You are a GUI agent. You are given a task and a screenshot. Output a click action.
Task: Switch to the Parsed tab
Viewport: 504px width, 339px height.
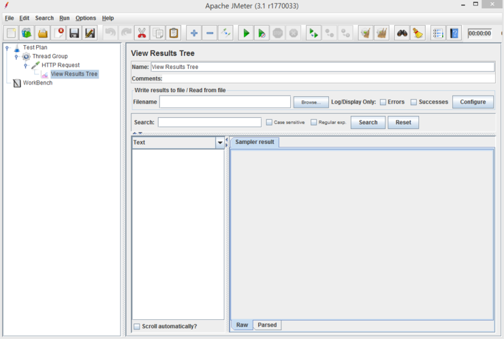pyautogui.click(x=267, y=325)
